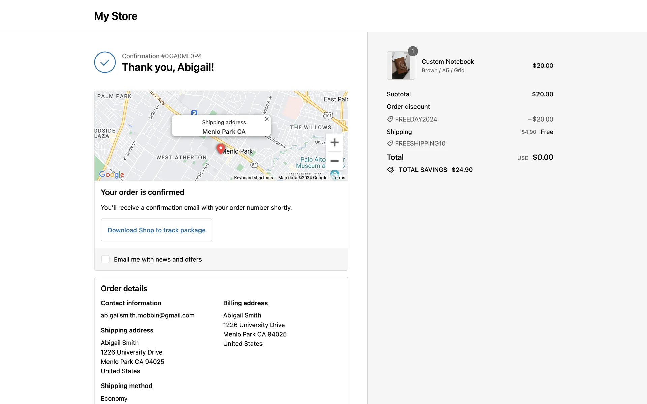Click the Google logo on map
Viewport: 647px width, 404px height.
(112, 174)
